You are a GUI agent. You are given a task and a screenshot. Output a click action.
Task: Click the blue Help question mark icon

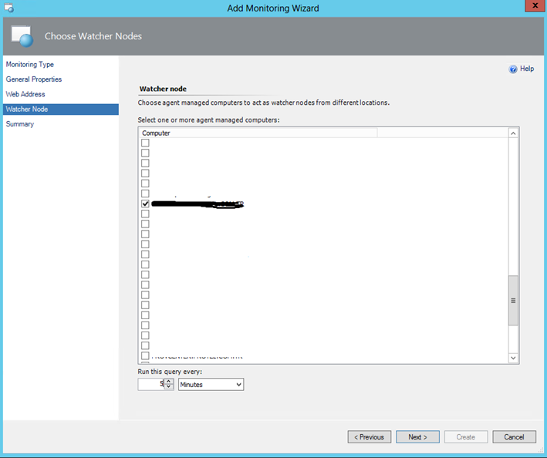point(513,69)
